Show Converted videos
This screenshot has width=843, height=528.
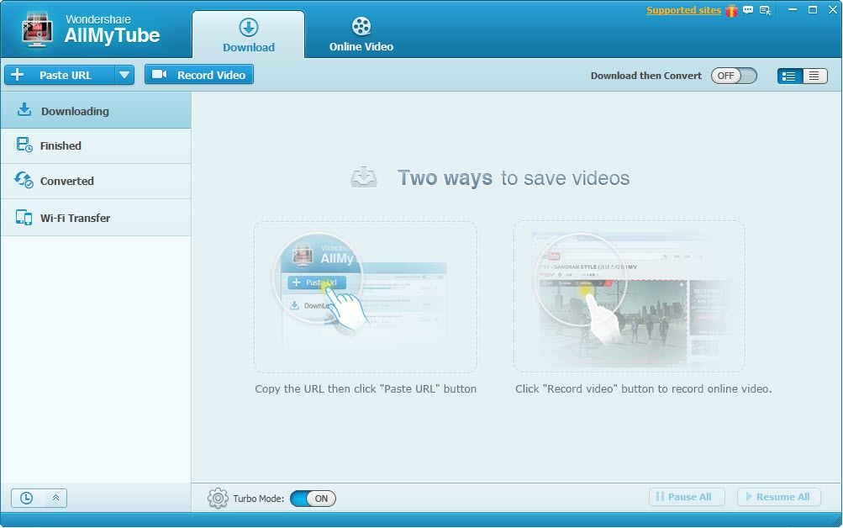coord(96,182)
